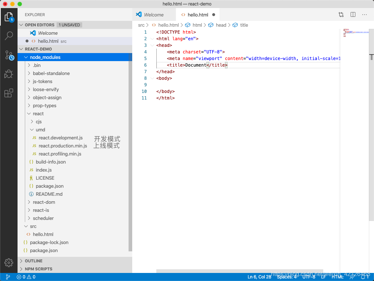Click head symbol icon in breadcrumb

[x=211, y=25]
